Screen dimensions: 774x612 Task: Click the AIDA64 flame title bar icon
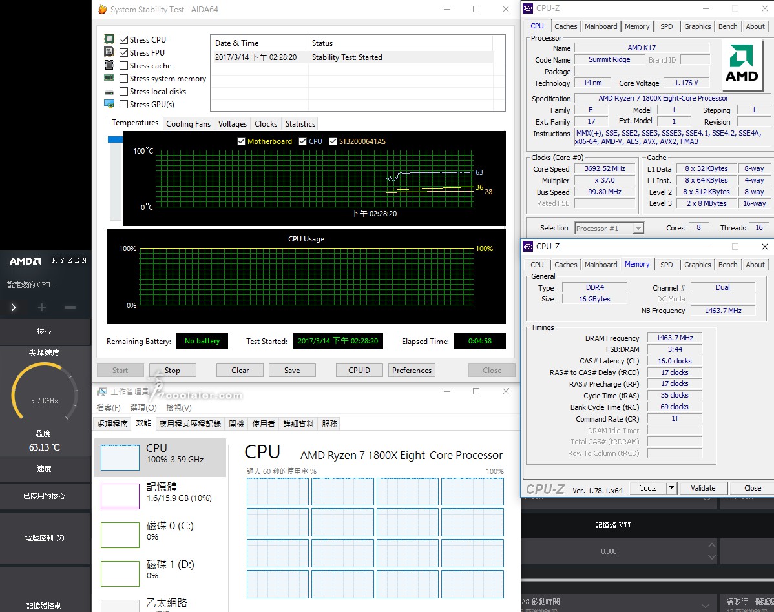[x=102, y=10]
